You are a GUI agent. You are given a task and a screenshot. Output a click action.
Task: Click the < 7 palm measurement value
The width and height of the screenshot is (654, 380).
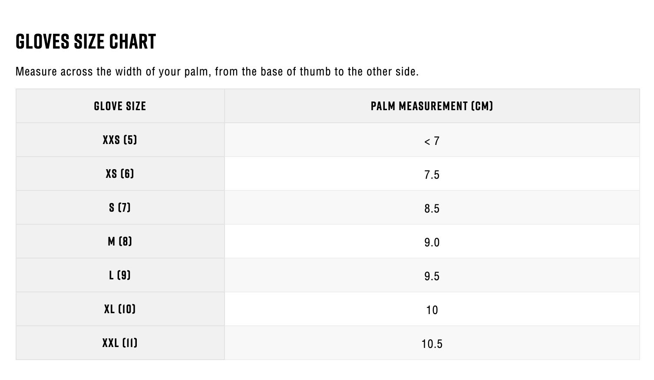pos(432,141)
